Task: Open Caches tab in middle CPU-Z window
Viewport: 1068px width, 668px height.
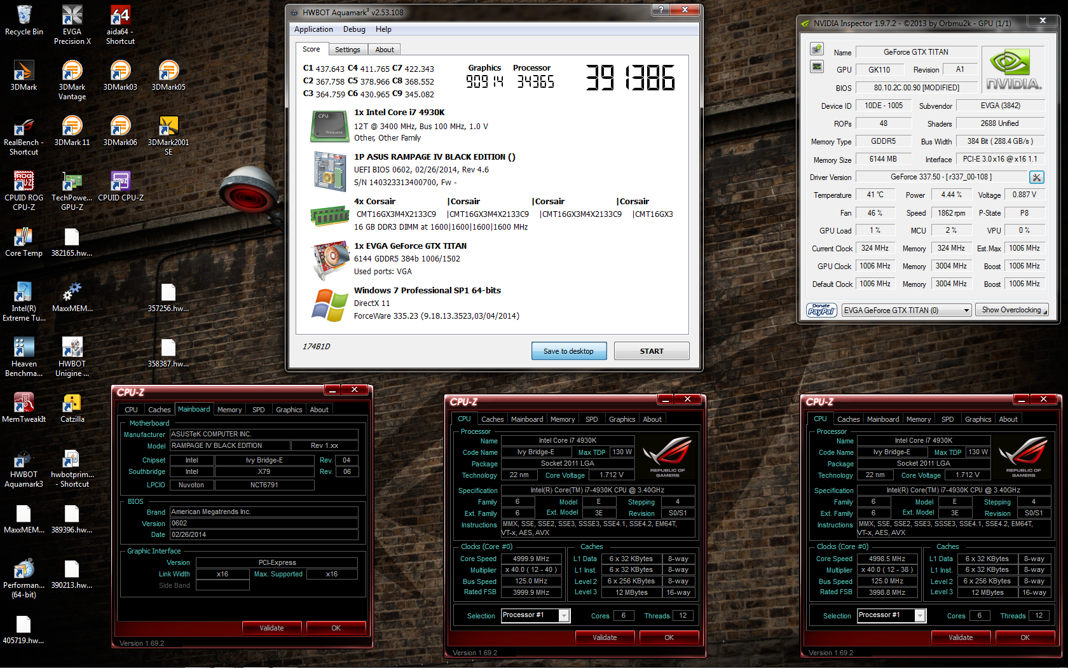Action: coord(493,419)
